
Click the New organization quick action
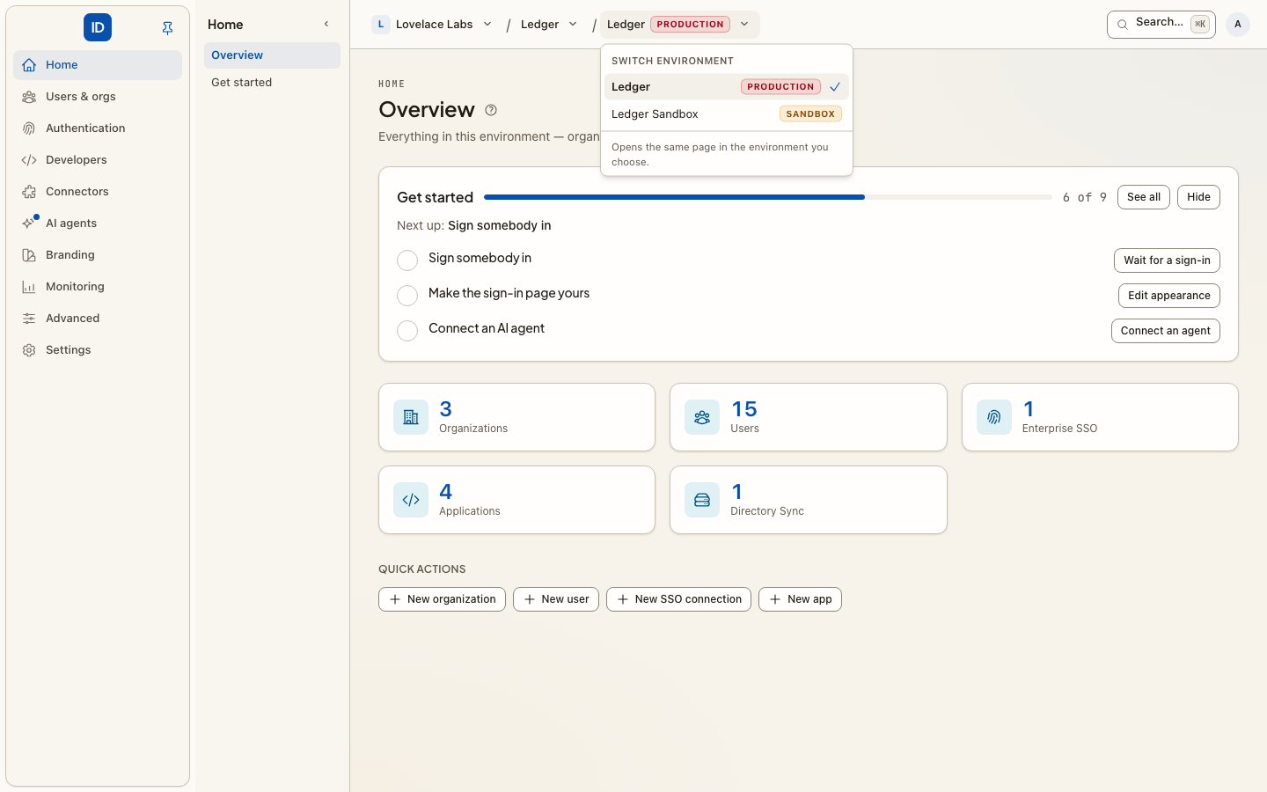point(442,599)
